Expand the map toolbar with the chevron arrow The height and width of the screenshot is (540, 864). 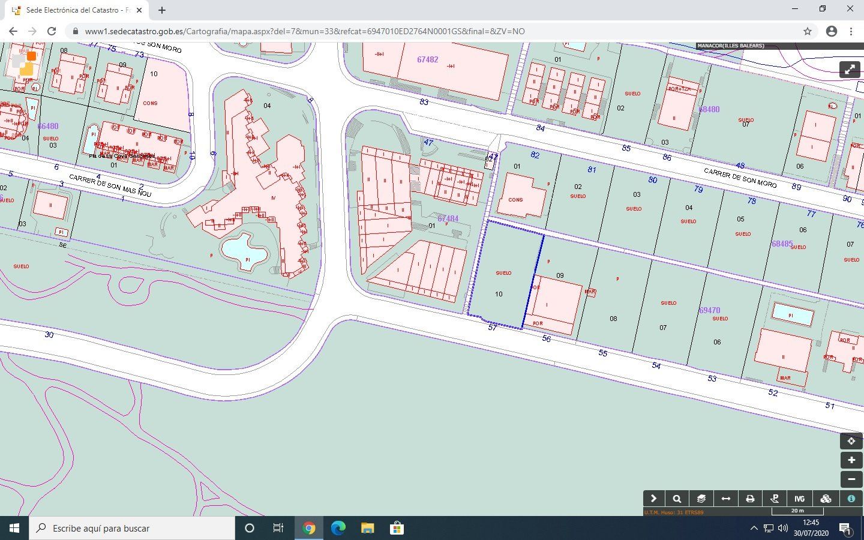pyautogui.click(x=653, y=499)
